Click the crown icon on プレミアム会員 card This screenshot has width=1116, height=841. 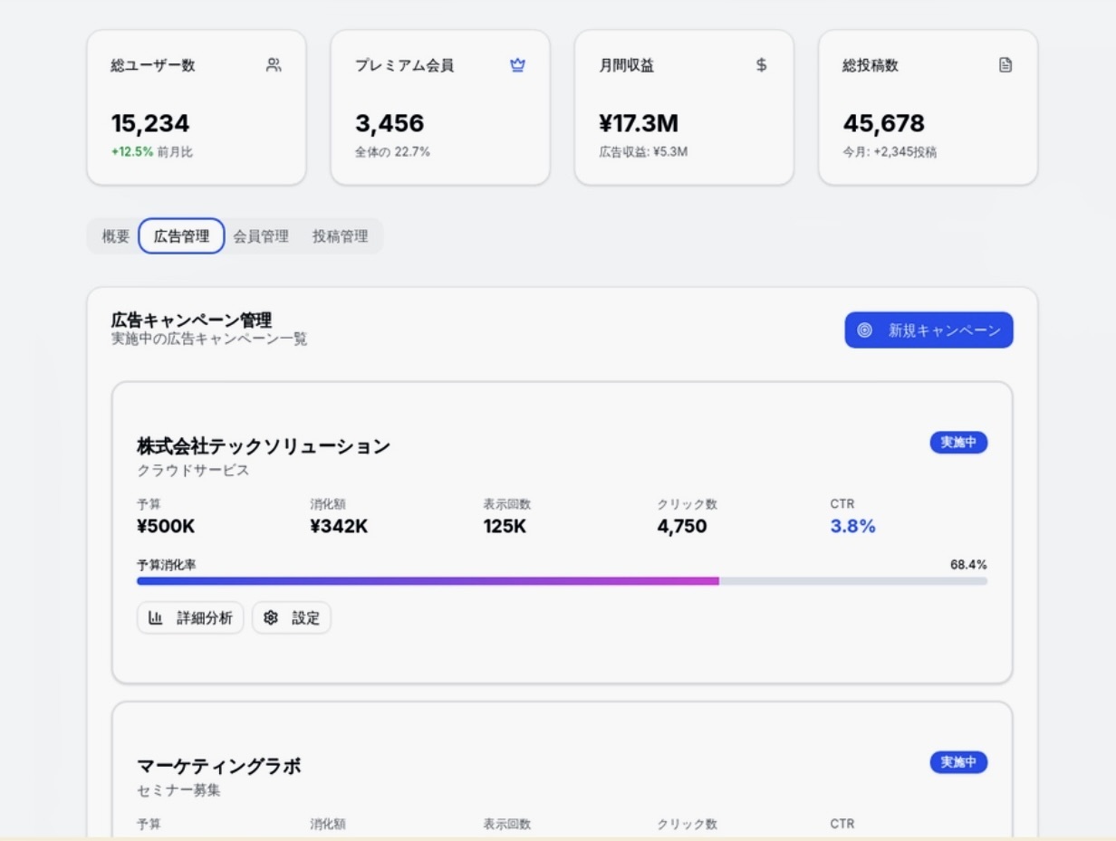tap(517, 65)
